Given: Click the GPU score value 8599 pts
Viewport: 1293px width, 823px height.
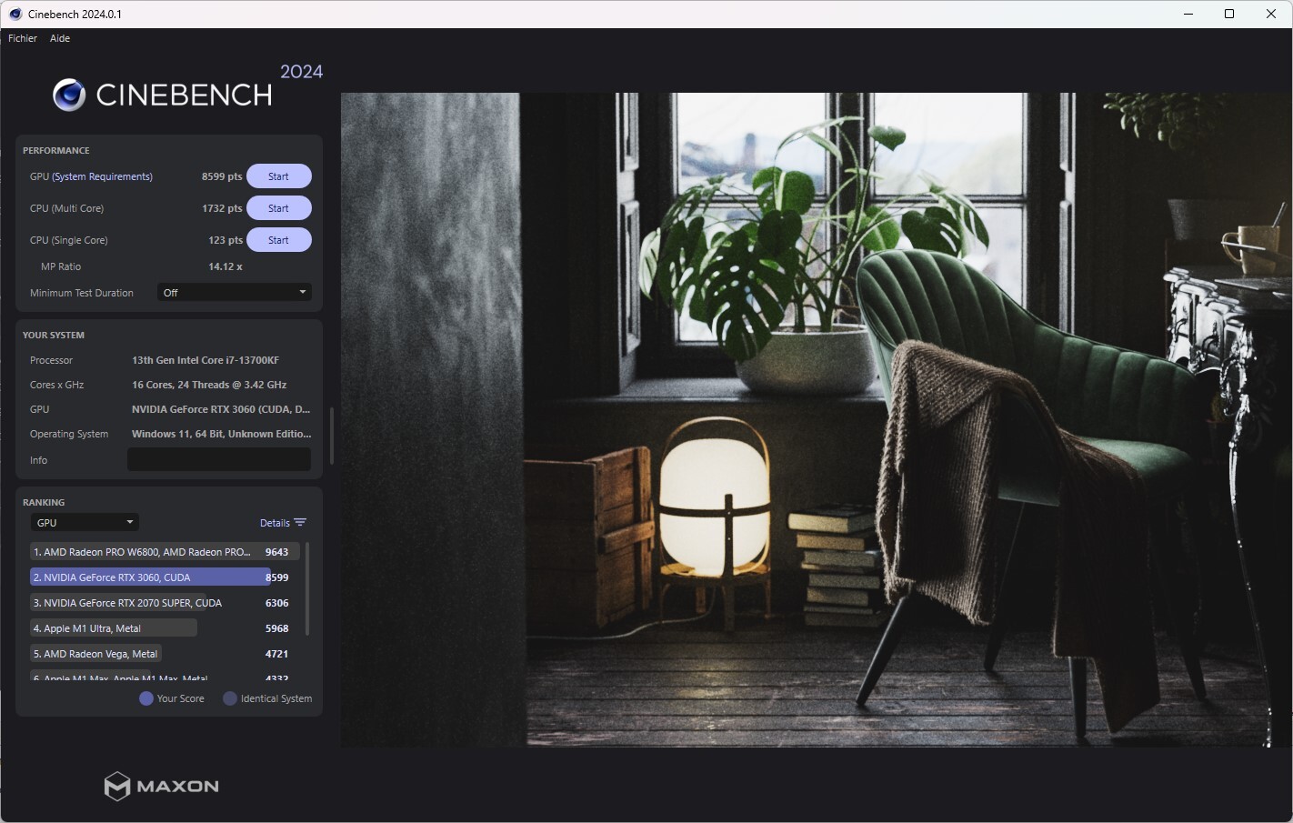Looking at the screenshot, I should (x=222, y=176).
